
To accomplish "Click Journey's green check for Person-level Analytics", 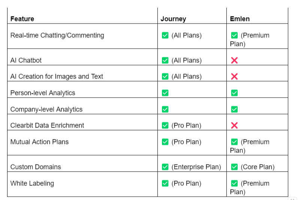I will click(165, 93).
